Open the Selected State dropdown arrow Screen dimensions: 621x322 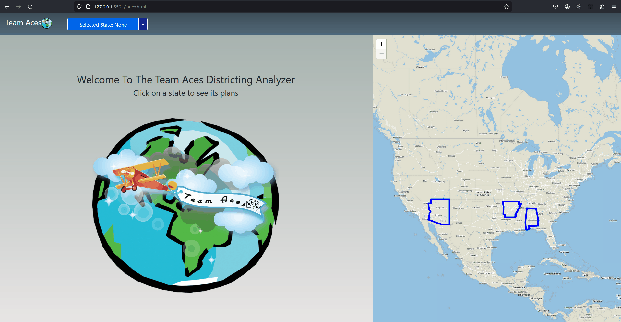[143, 25]
